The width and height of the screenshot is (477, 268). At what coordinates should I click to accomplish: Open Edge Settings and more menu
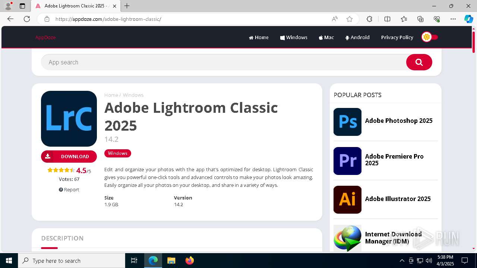453,19
